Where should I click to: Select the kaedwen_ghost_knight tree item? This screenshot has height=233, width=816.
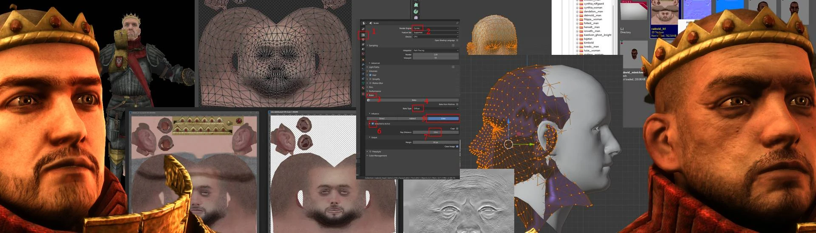coord(598,35)
